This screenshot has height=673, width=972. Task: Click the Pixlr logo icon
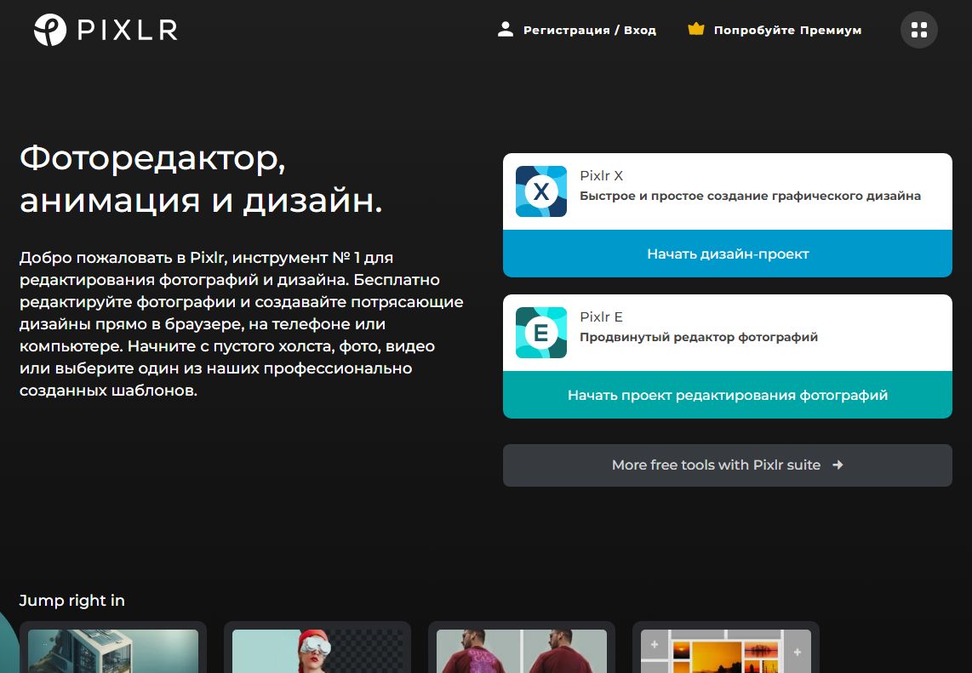50,30
